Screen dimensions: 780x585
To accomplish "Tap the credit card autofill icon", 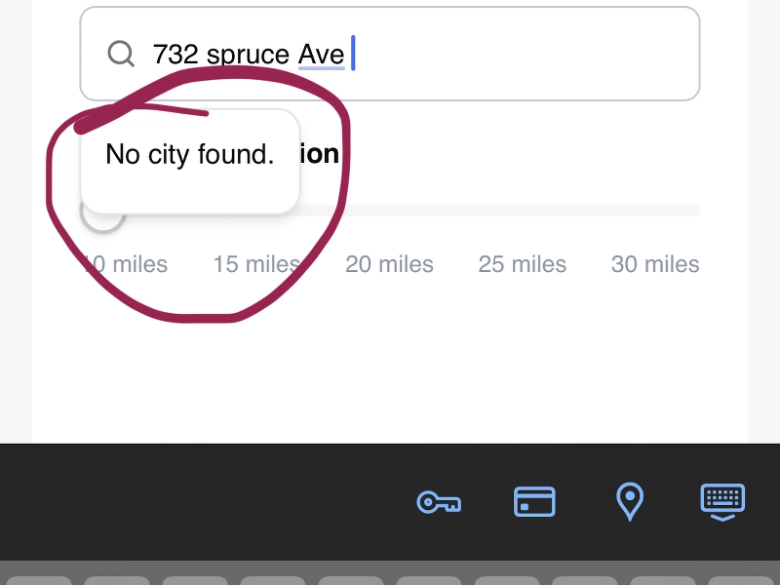I will point(534,501).
